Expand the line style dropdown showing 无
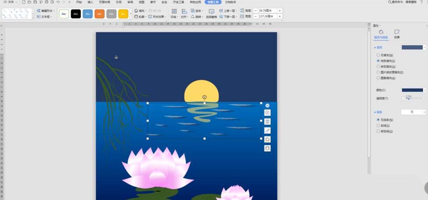 [413, 112]
